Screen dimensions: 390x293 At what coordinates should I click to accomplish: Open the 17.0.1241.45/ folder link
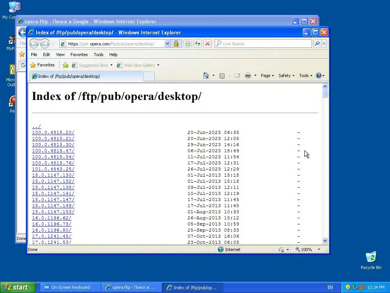pos(52,236)
